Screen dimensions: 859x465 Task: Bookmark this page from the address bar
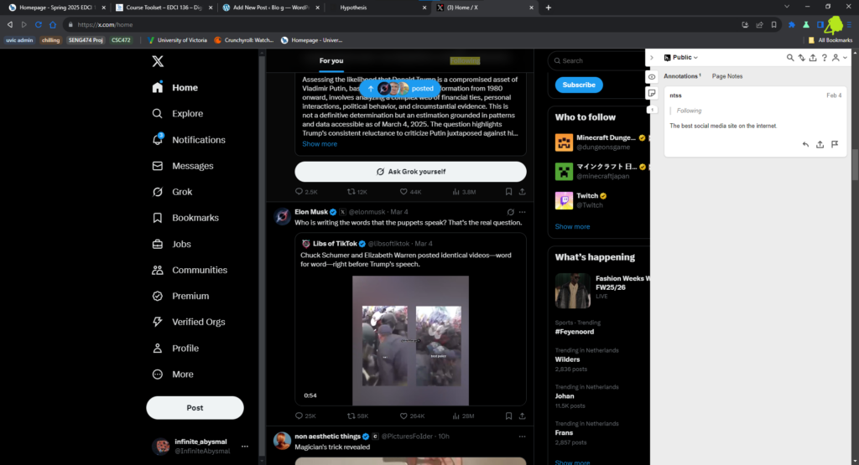773,24
